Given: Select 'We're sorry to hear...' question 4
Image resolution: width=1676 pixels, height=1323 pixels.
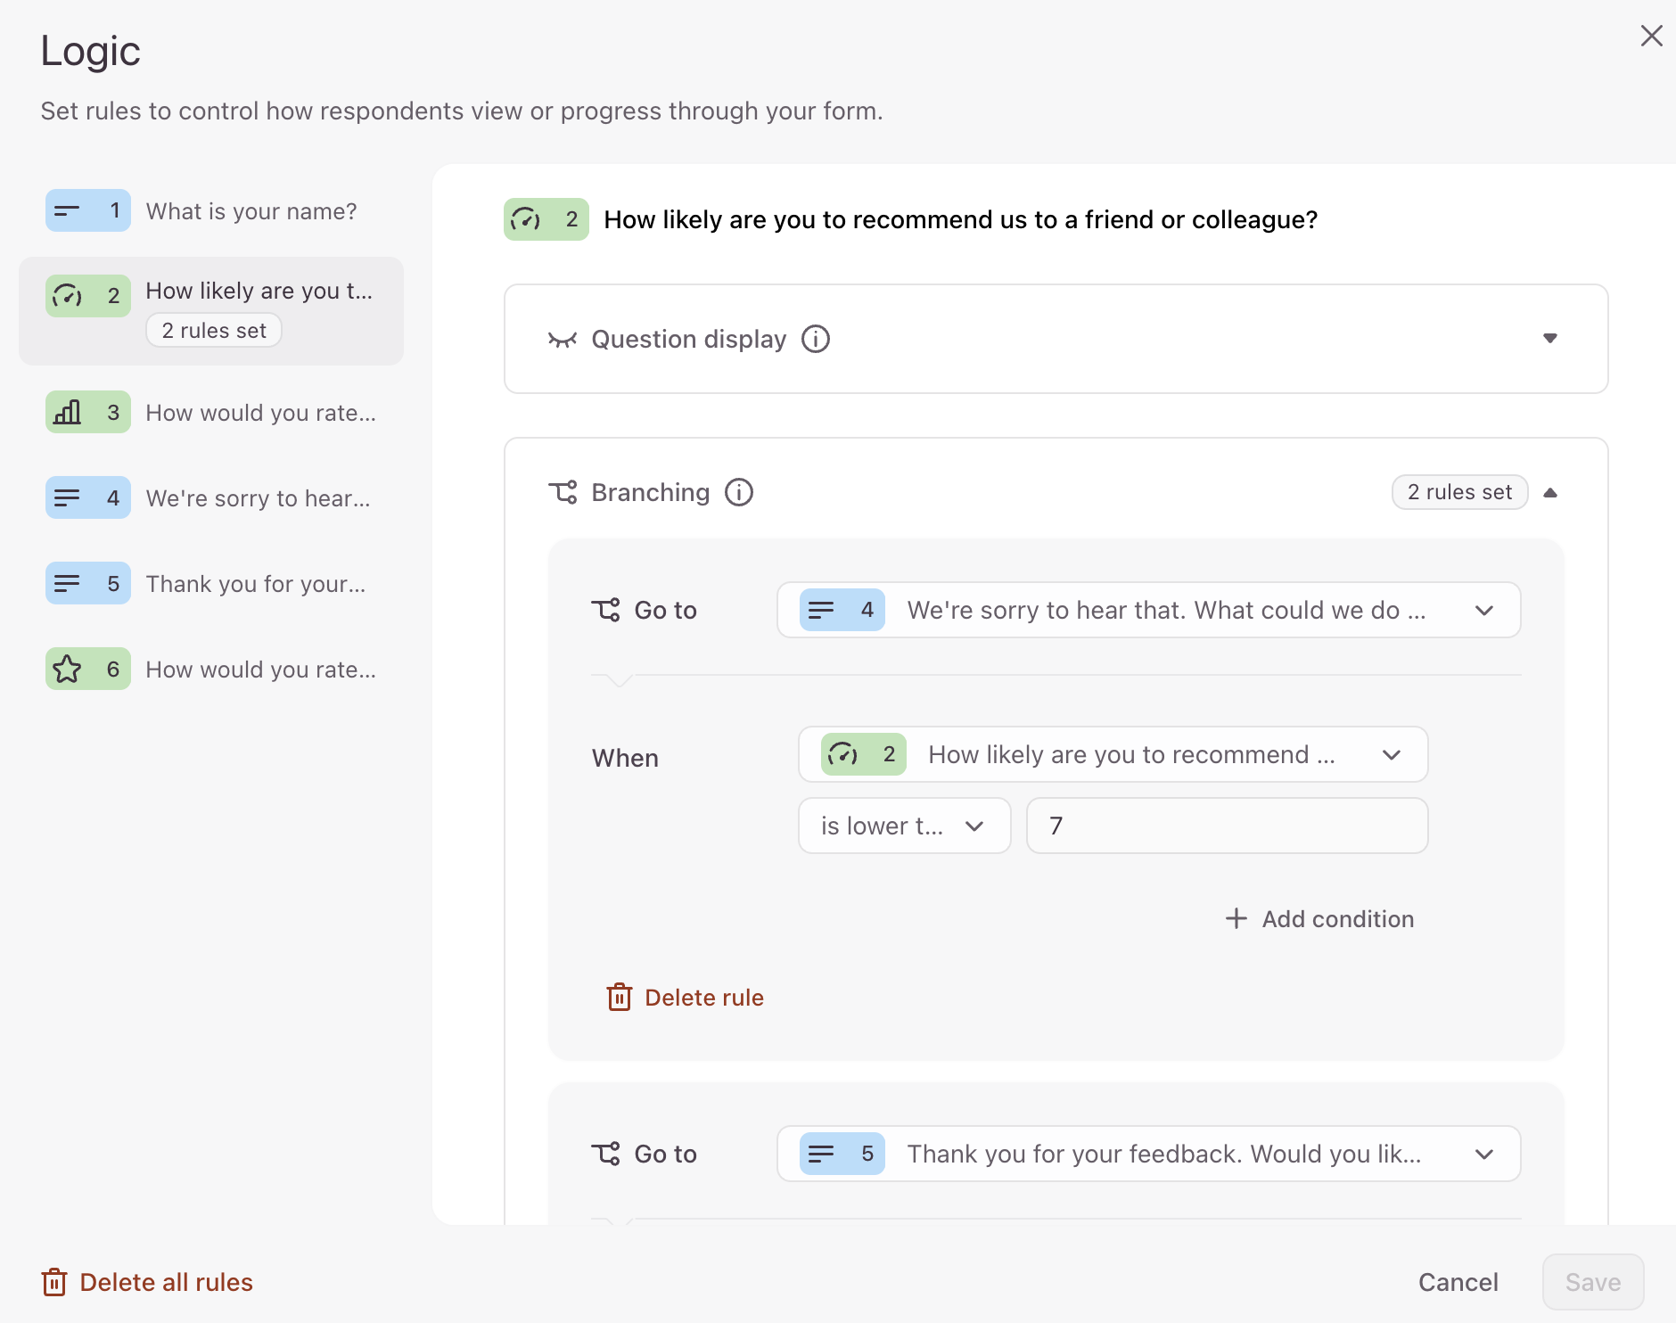Looking at the screenshot, I should point(211,497).
